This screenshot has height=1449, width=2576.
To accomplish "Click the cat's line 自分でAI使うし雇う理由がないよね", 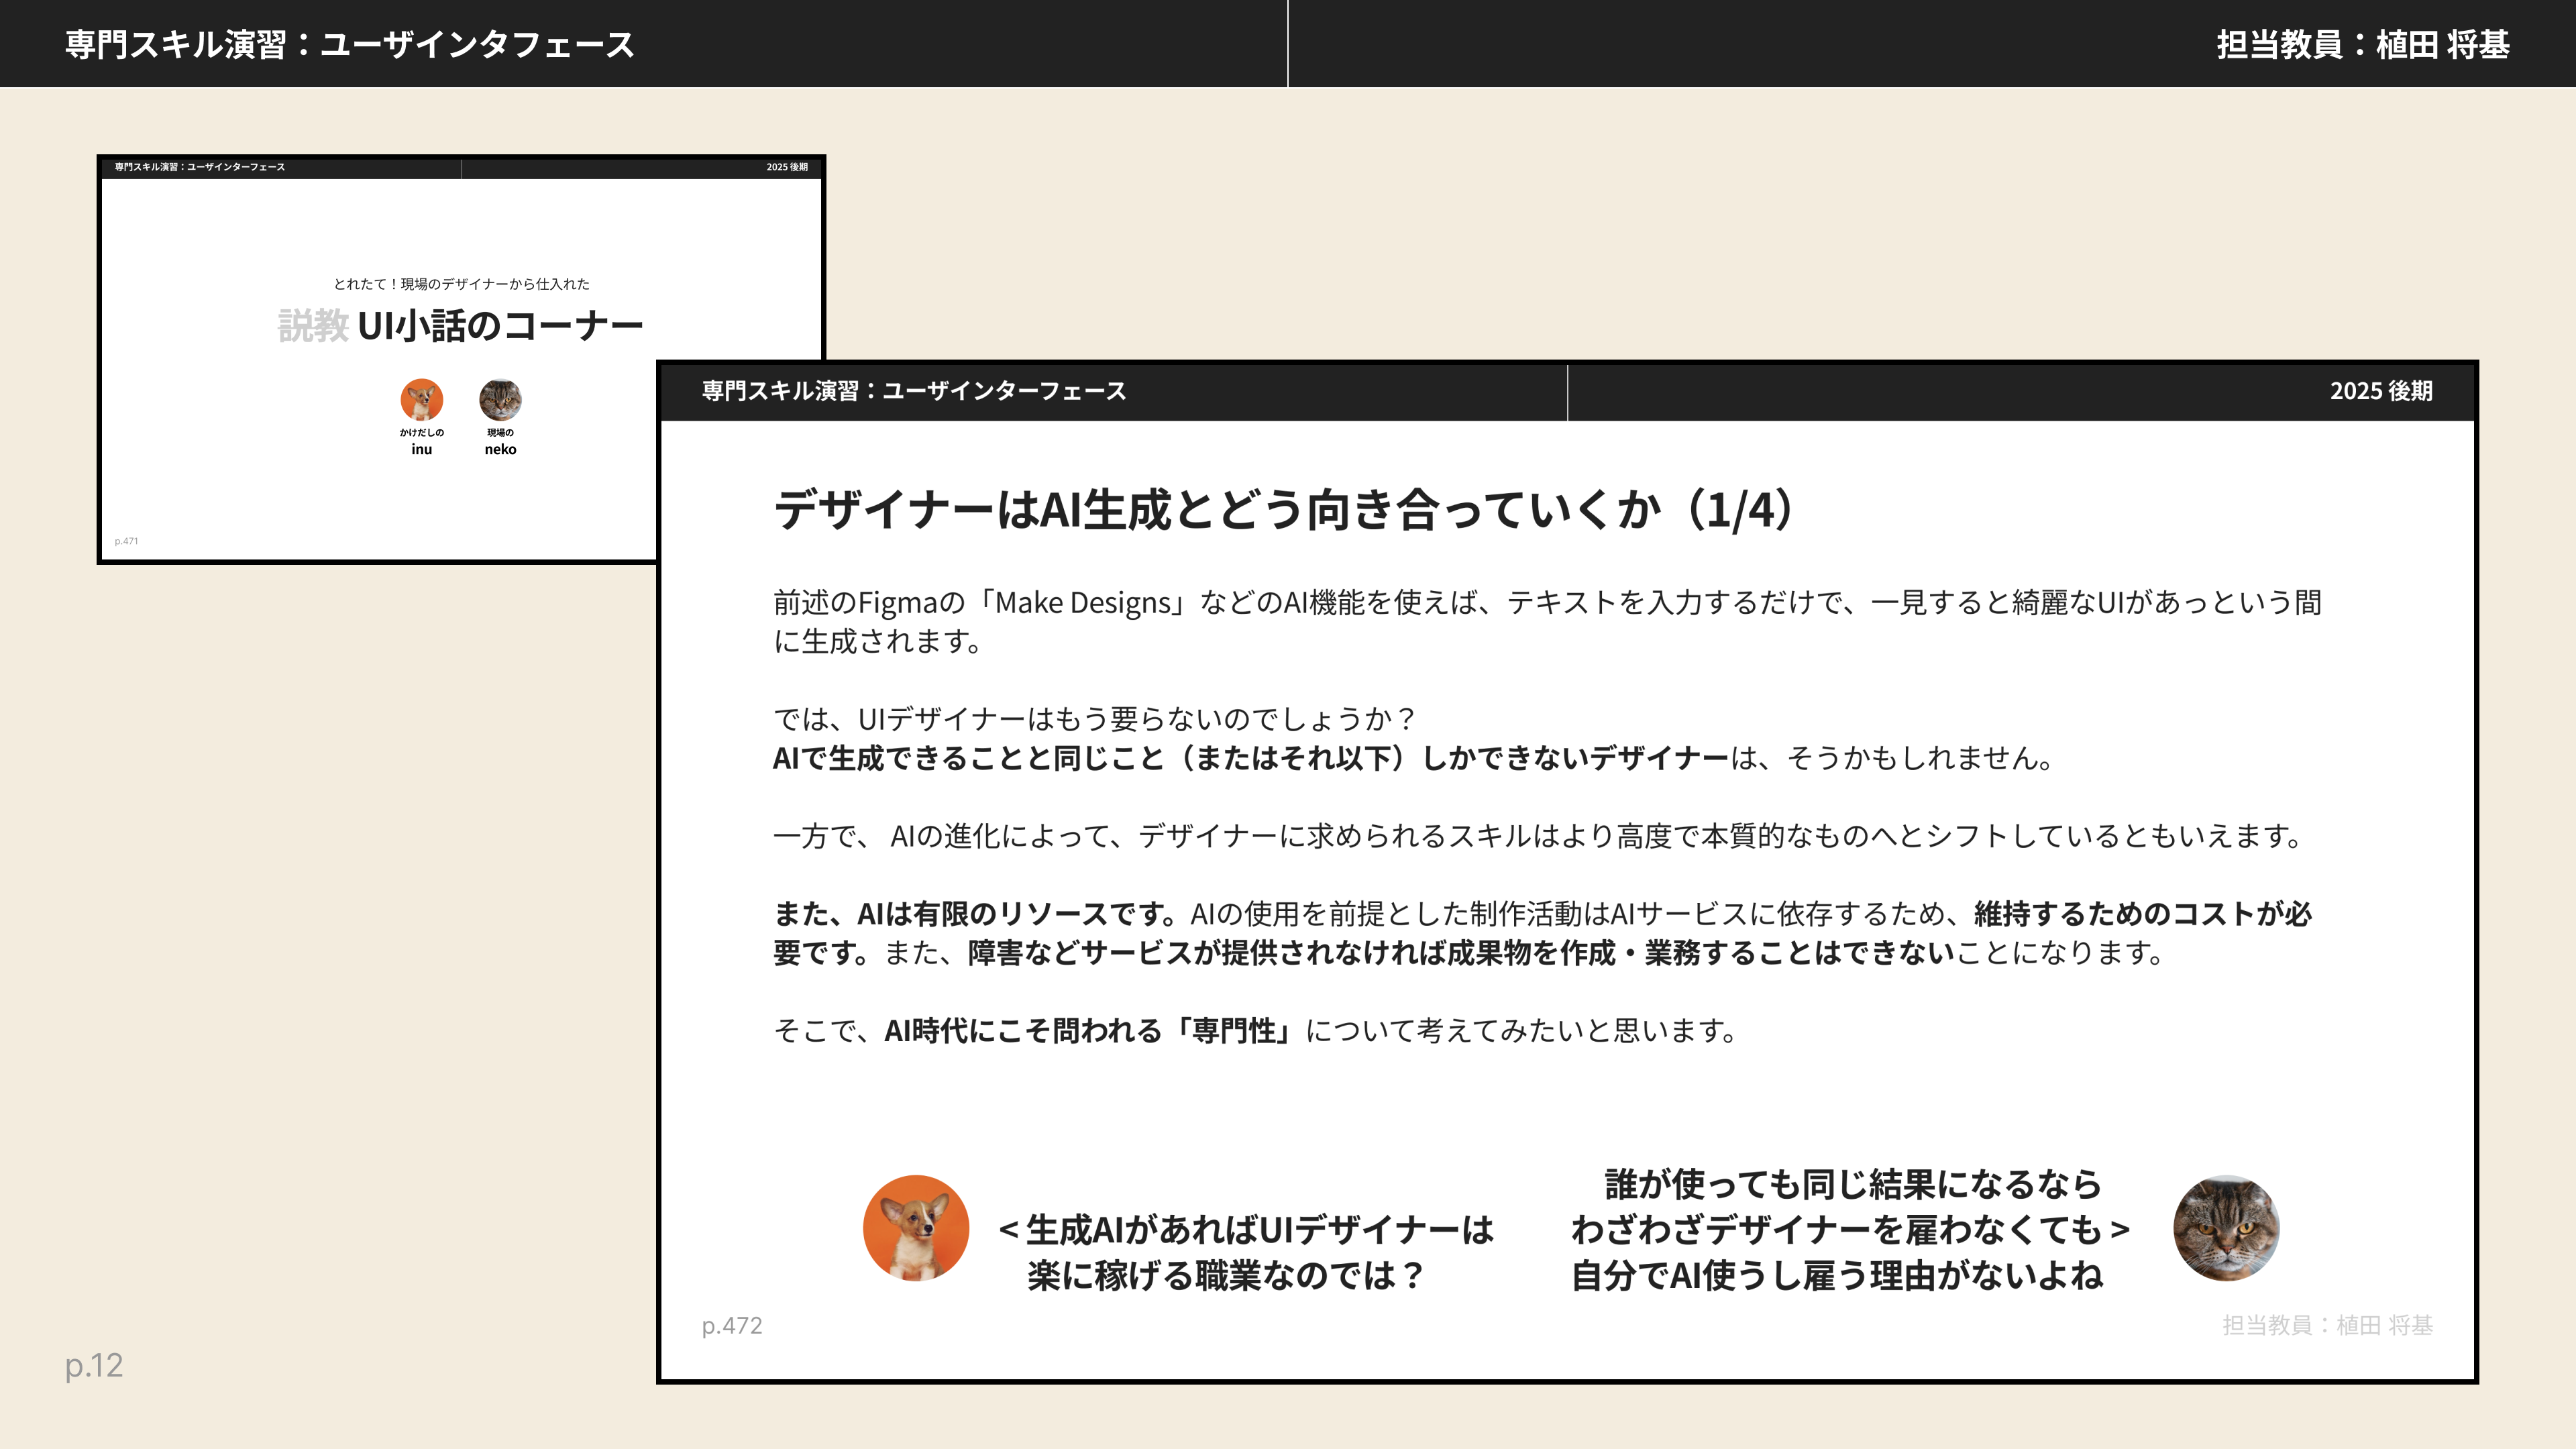I will (1837, 1276).
